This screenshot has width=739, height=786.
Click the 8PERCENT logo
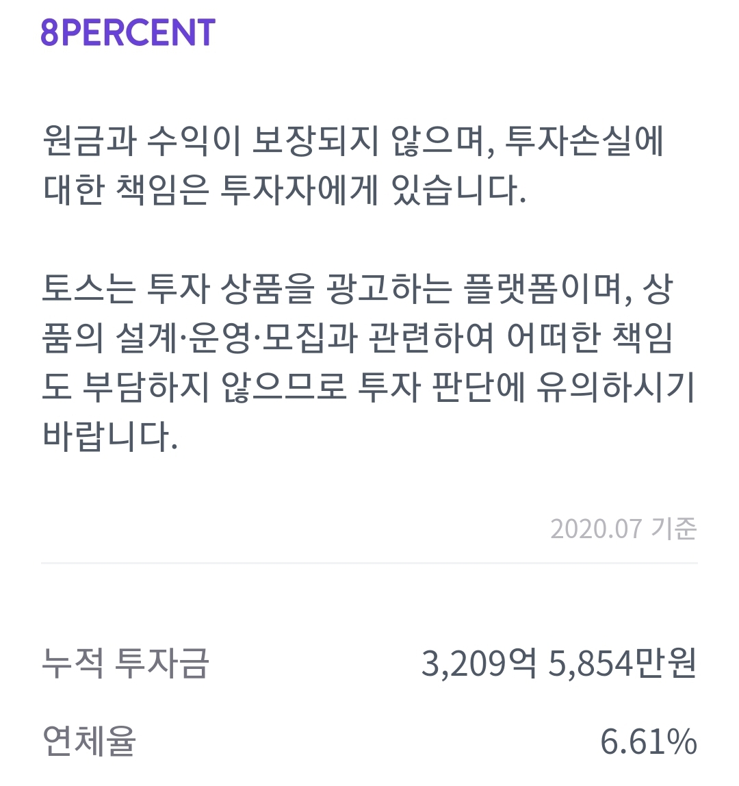128,32
